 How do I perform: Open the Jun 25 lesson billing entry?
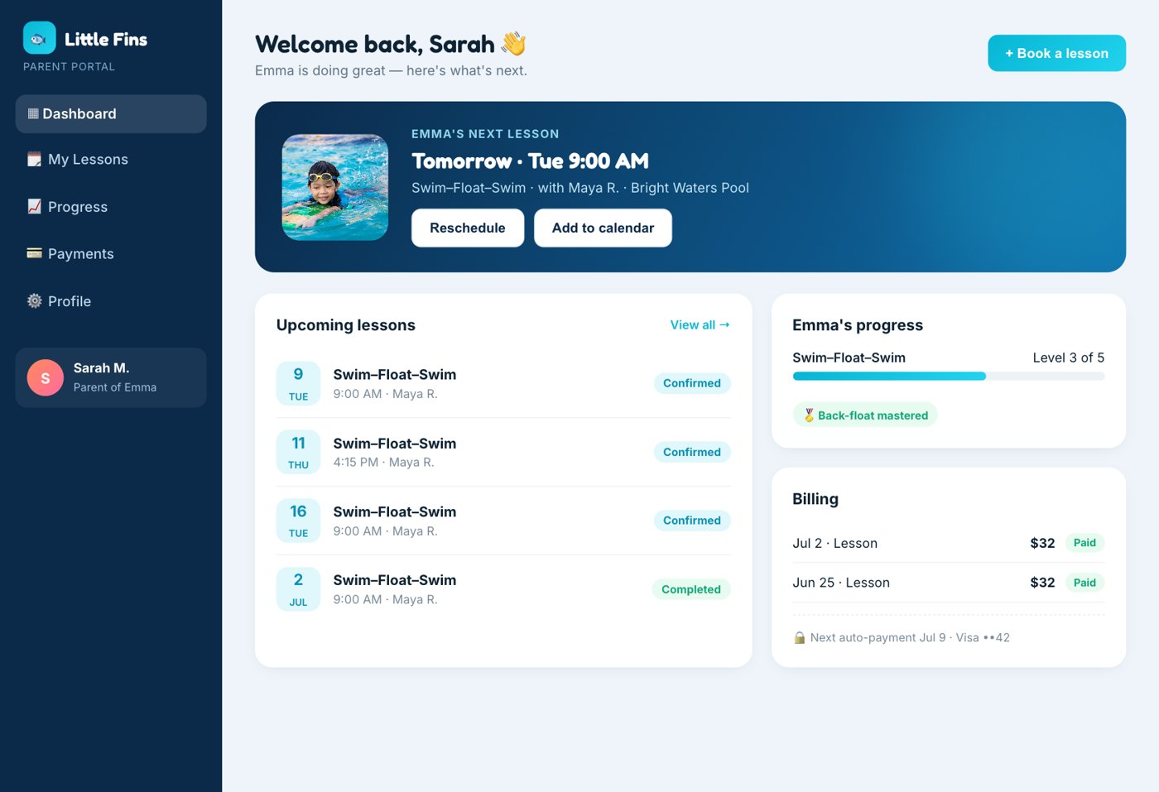click(x=948, y=583)
